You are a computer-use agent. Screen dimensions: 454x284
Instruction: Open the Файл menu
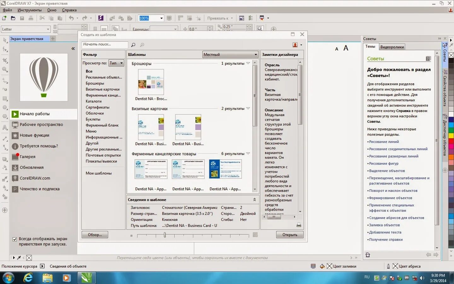(7, 10)
